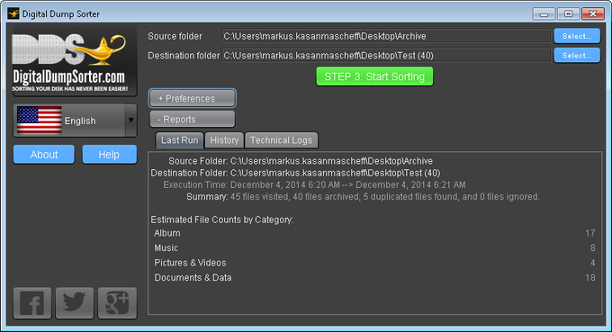Open the Technical Logs tab

[281, 140]
